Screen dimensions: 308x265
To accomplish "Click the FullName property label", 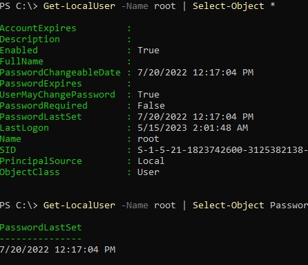I will (x=21, y=62).
